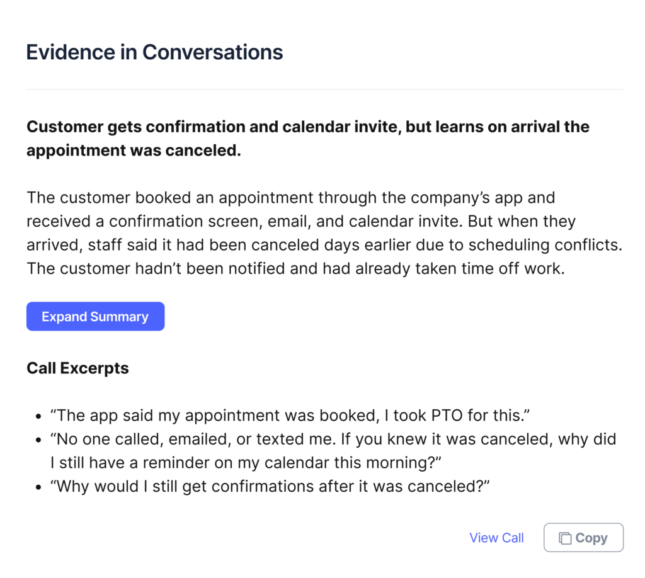Click the excerpt starting "No one called"
Image resolution: width=645 pixels, height=578 pixels.
click(x=333, y=451)
